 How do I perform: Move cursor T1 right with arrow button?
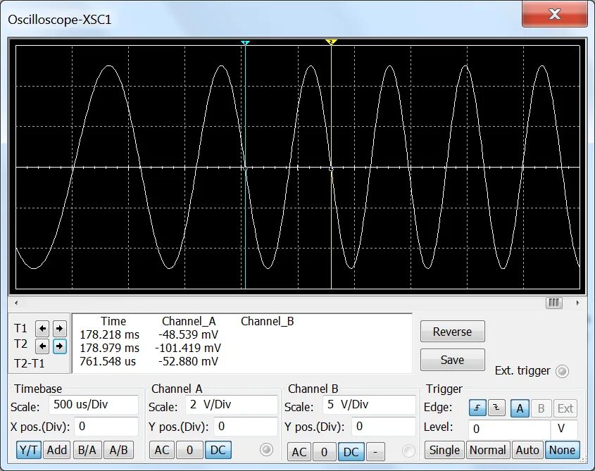point(60,328)
